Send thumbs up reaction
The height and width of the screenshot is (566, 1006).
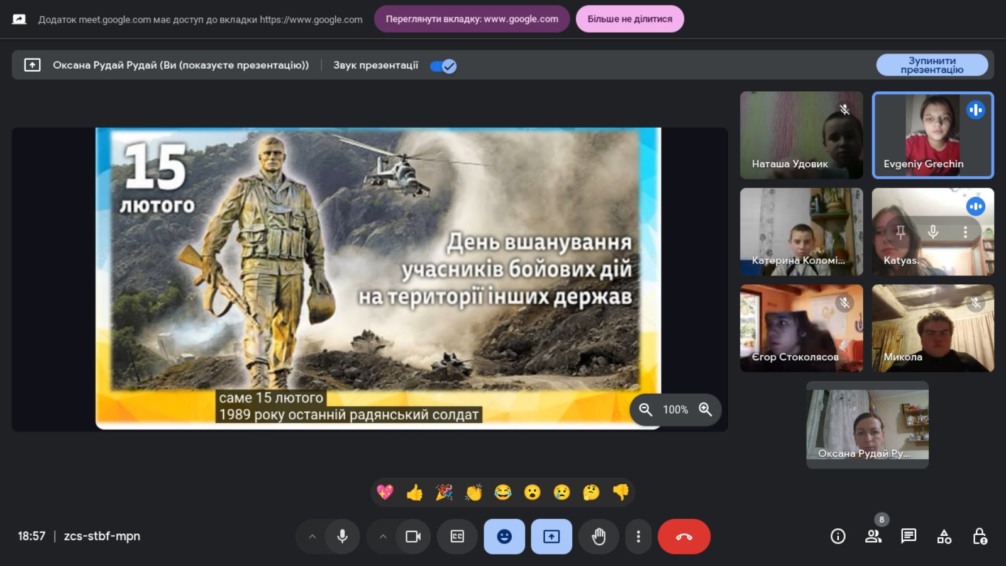tap(414, 492)
